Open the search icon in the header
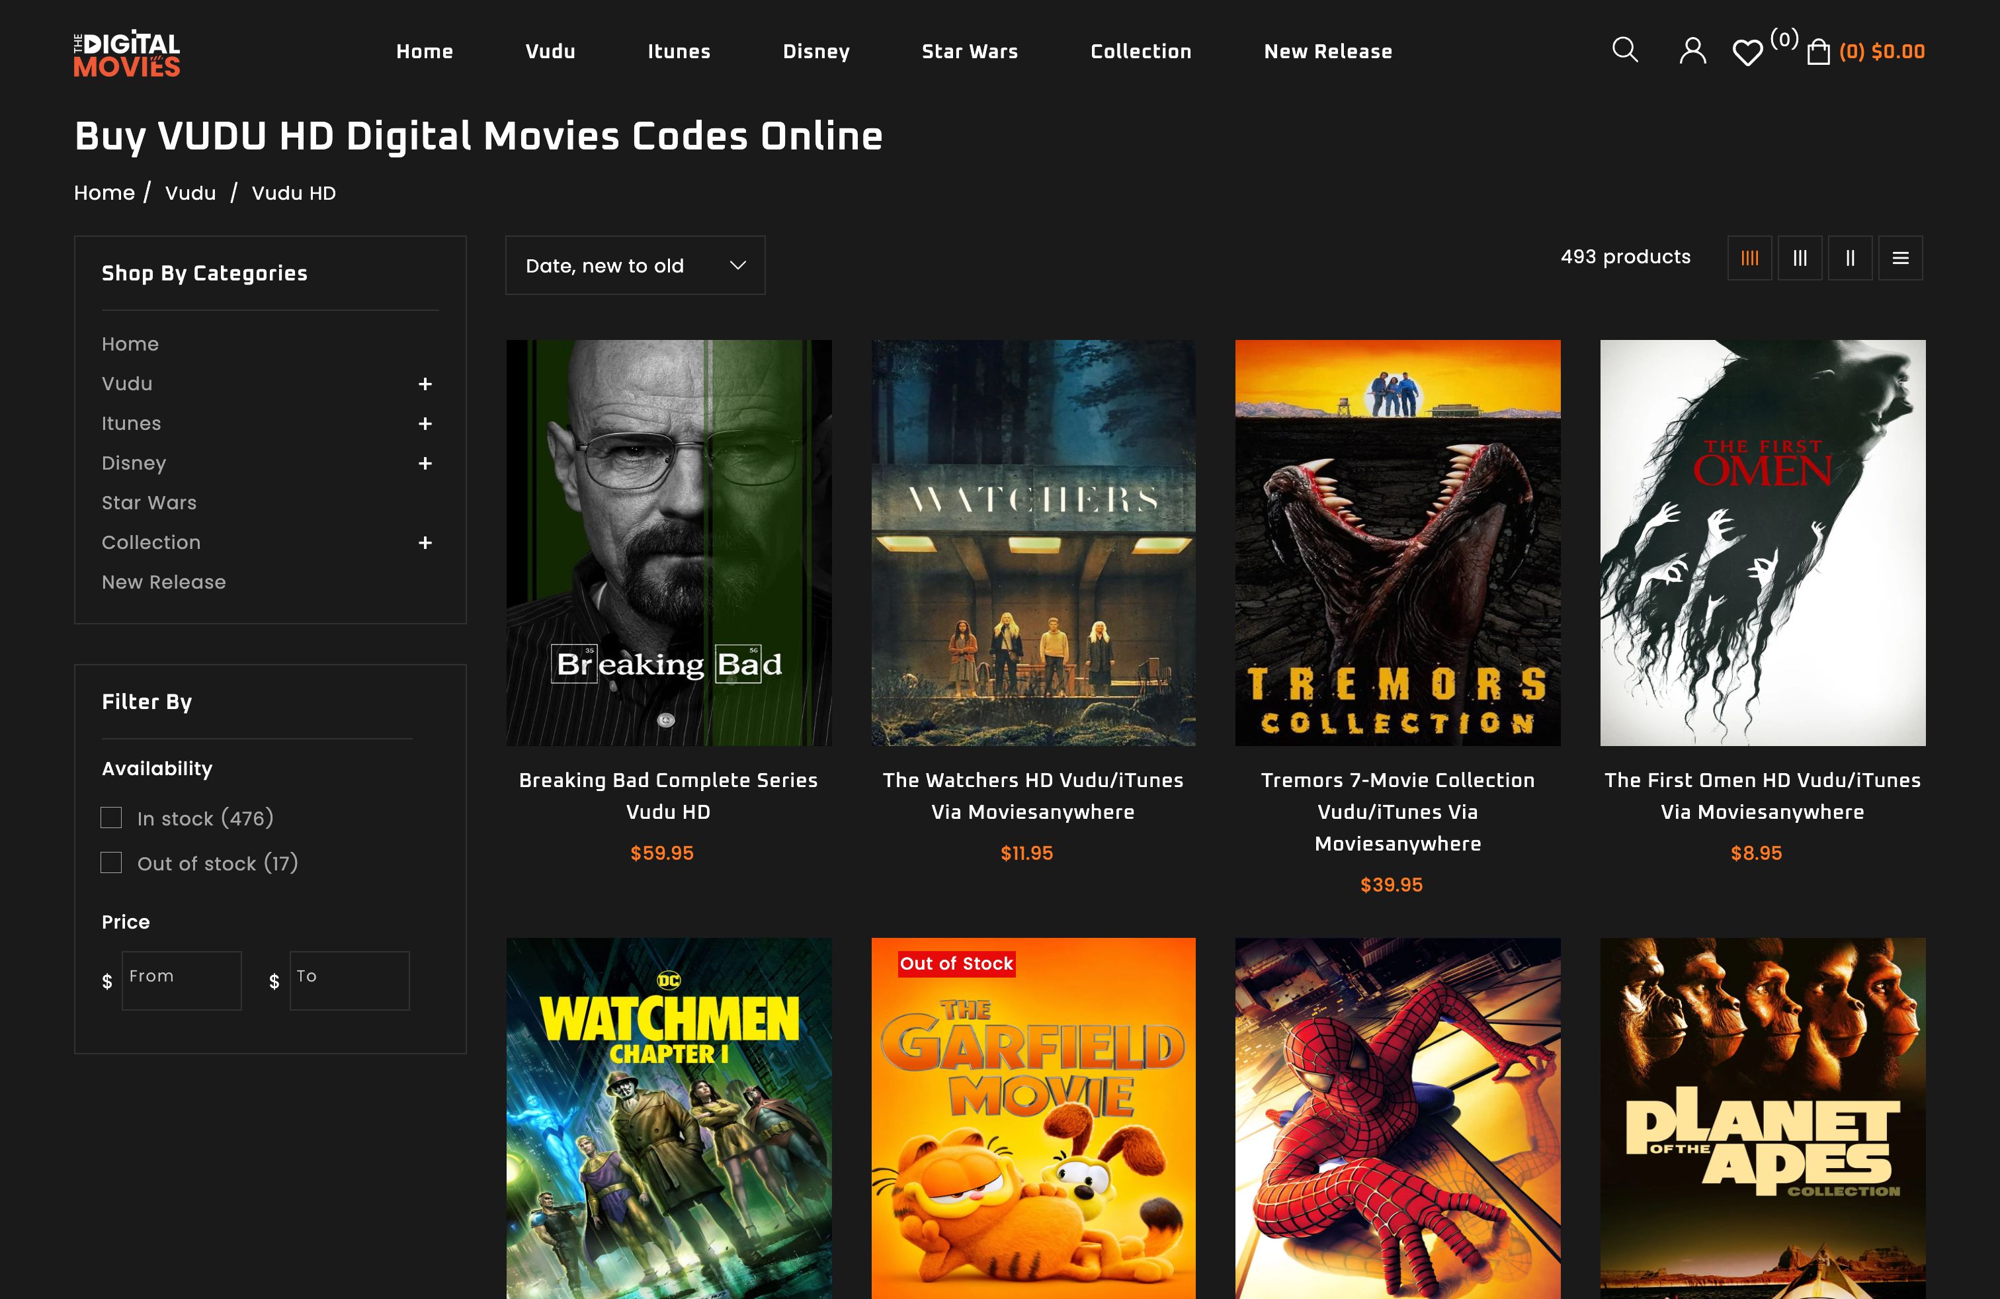 tap(1624, 51)
